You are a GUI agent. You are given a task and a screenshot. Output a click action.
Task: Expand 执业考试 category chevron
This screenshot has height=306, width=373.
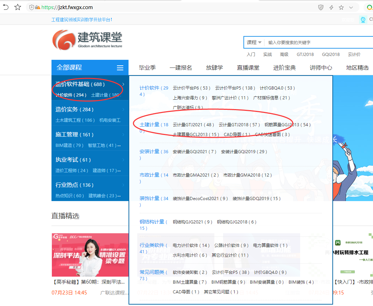click(123, 160)
